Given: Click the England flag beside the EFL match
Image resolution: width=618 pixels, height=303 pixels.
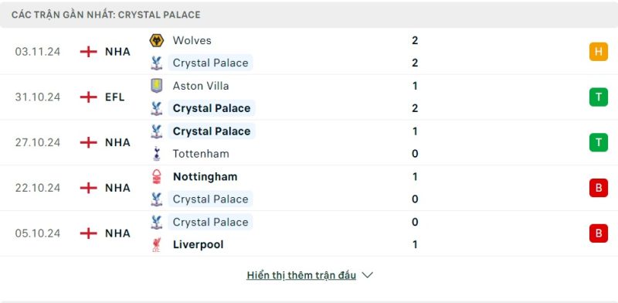Looking at the screenshot, I should click(x=88, y=97).
